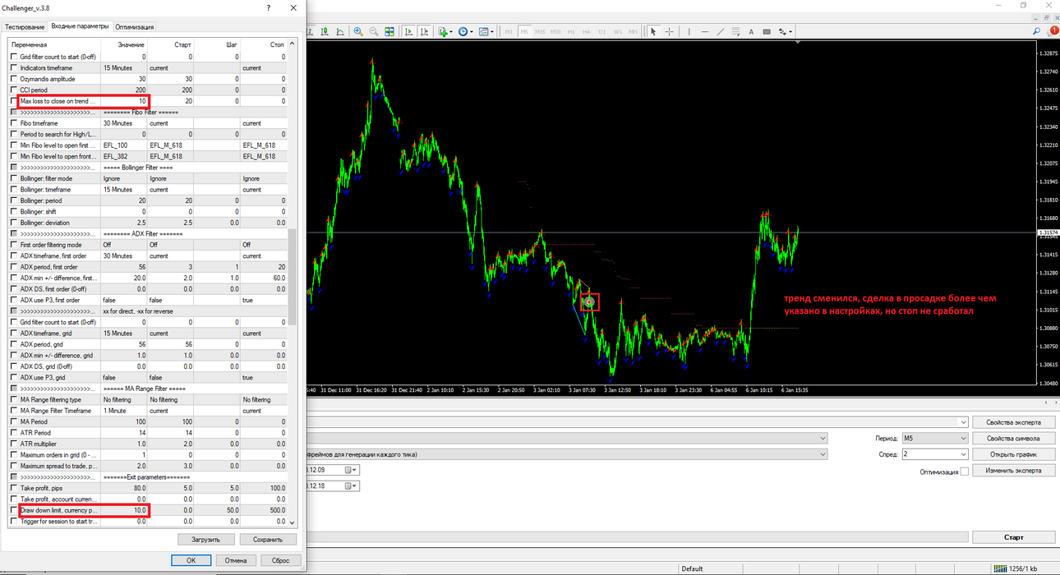Toggle the Chart Shift icon
The width and height of the screenshot is (1060, 575).
(424, 31)
